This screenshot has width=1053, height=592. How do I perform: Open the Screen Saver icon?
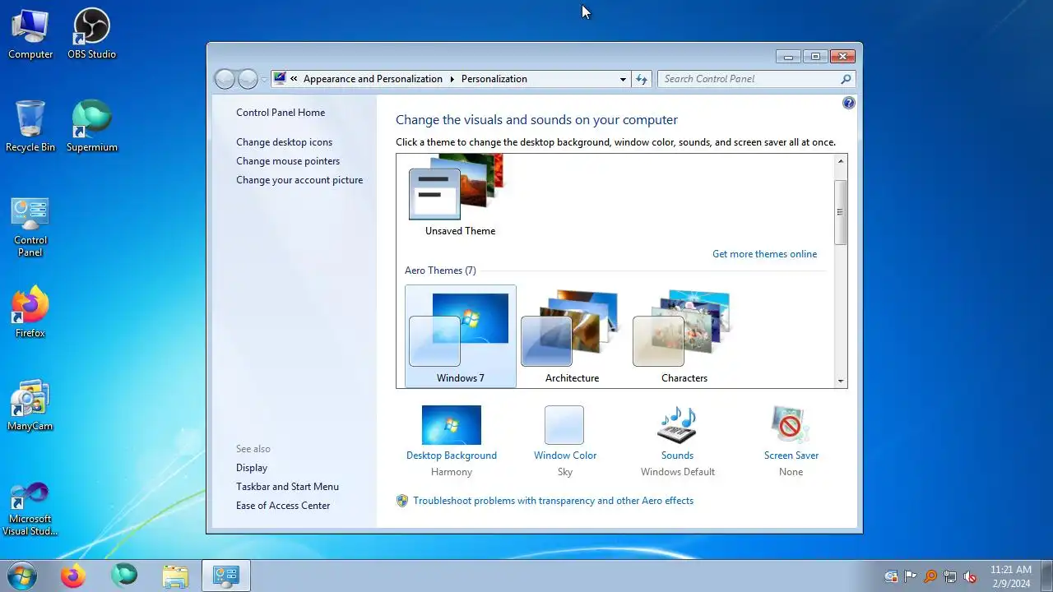(x=791, y=425)
